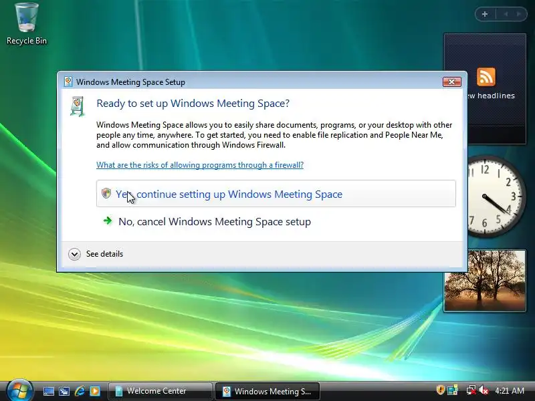Open the Recycle Bin desktop icon
This screenshot has height=401, width=535.
[26, 23]
